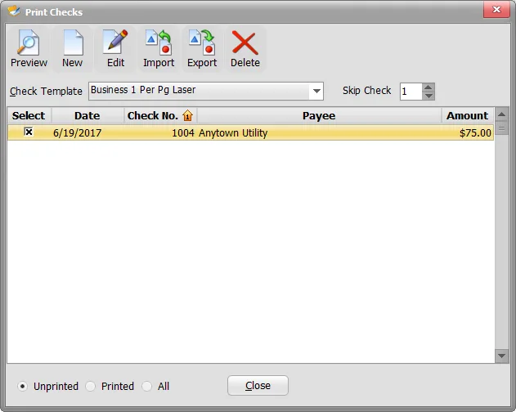Toggle Select checkbox for check 1004
This screenshot has height=412, width=516.
(29, 132)
